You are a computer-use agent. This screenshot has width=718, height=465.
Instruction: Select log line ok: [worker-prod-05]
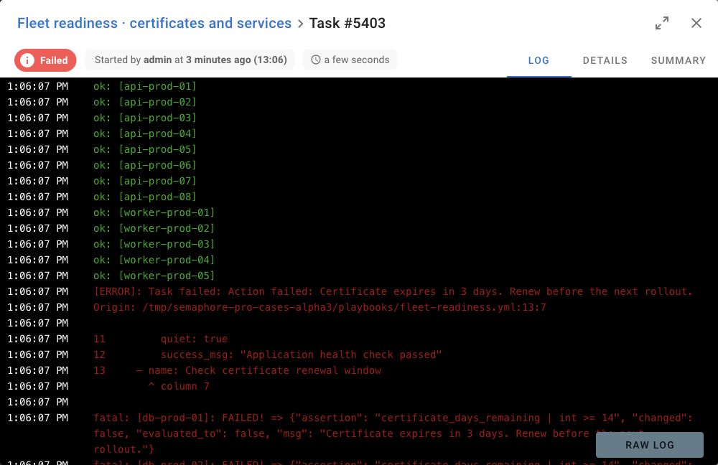pos(154,276)
